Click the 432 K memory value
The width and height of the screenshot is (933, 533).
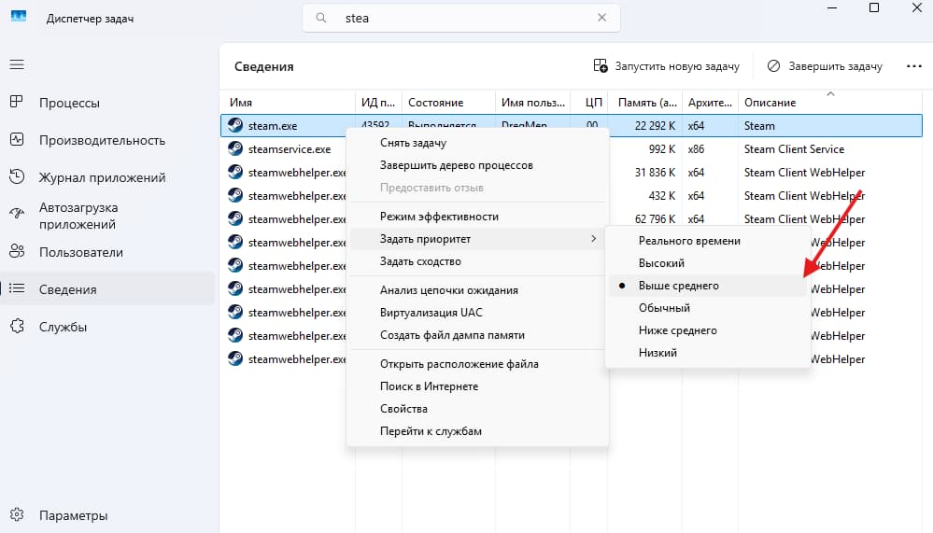click(x=661, y=196)
